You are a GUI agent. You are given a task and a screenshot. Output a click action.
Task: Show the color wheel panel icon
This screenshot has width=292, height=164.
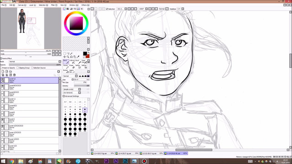[64, 9]
